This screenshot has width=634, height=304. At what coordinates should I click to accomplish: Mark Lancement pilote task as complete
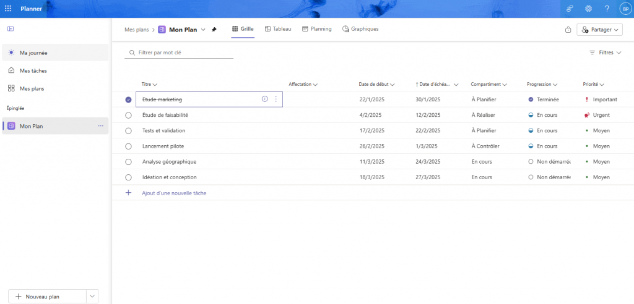128,146
